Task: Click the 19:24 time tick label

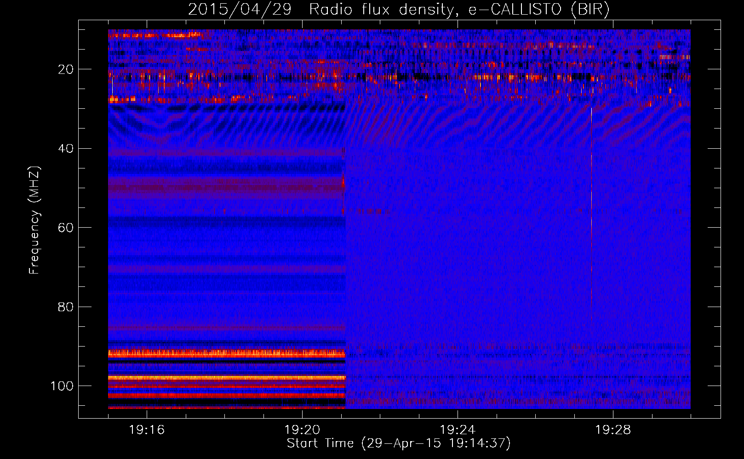Action: 458,430
